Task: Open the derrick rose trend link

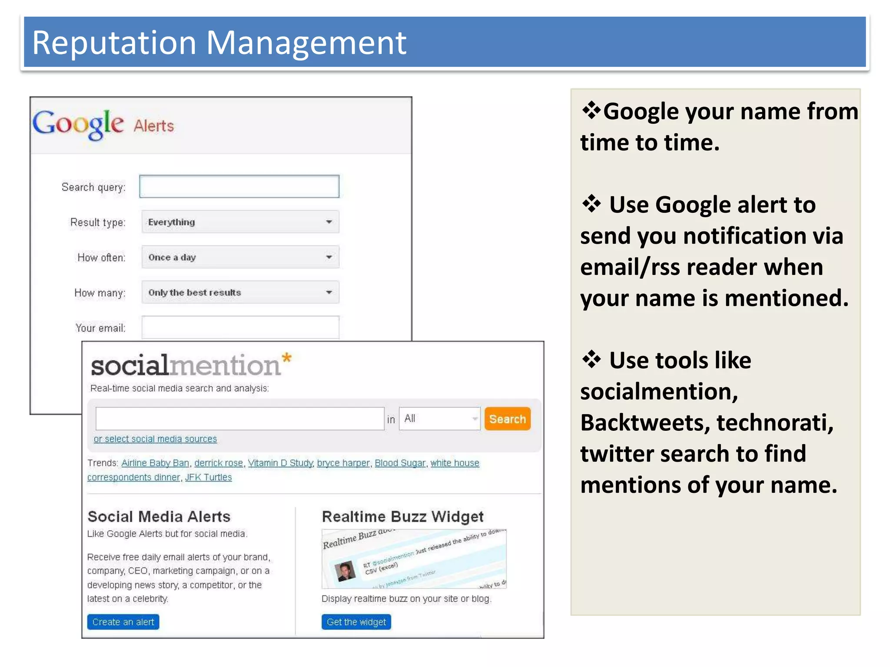Action: [x=219, y=463]
